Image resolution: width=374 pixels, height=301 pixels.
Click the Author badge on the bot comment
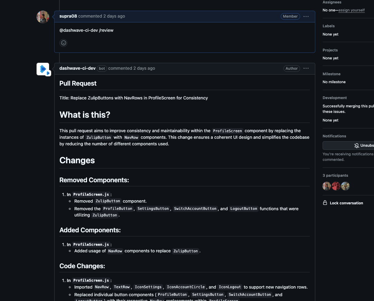[x=291, y=68]
